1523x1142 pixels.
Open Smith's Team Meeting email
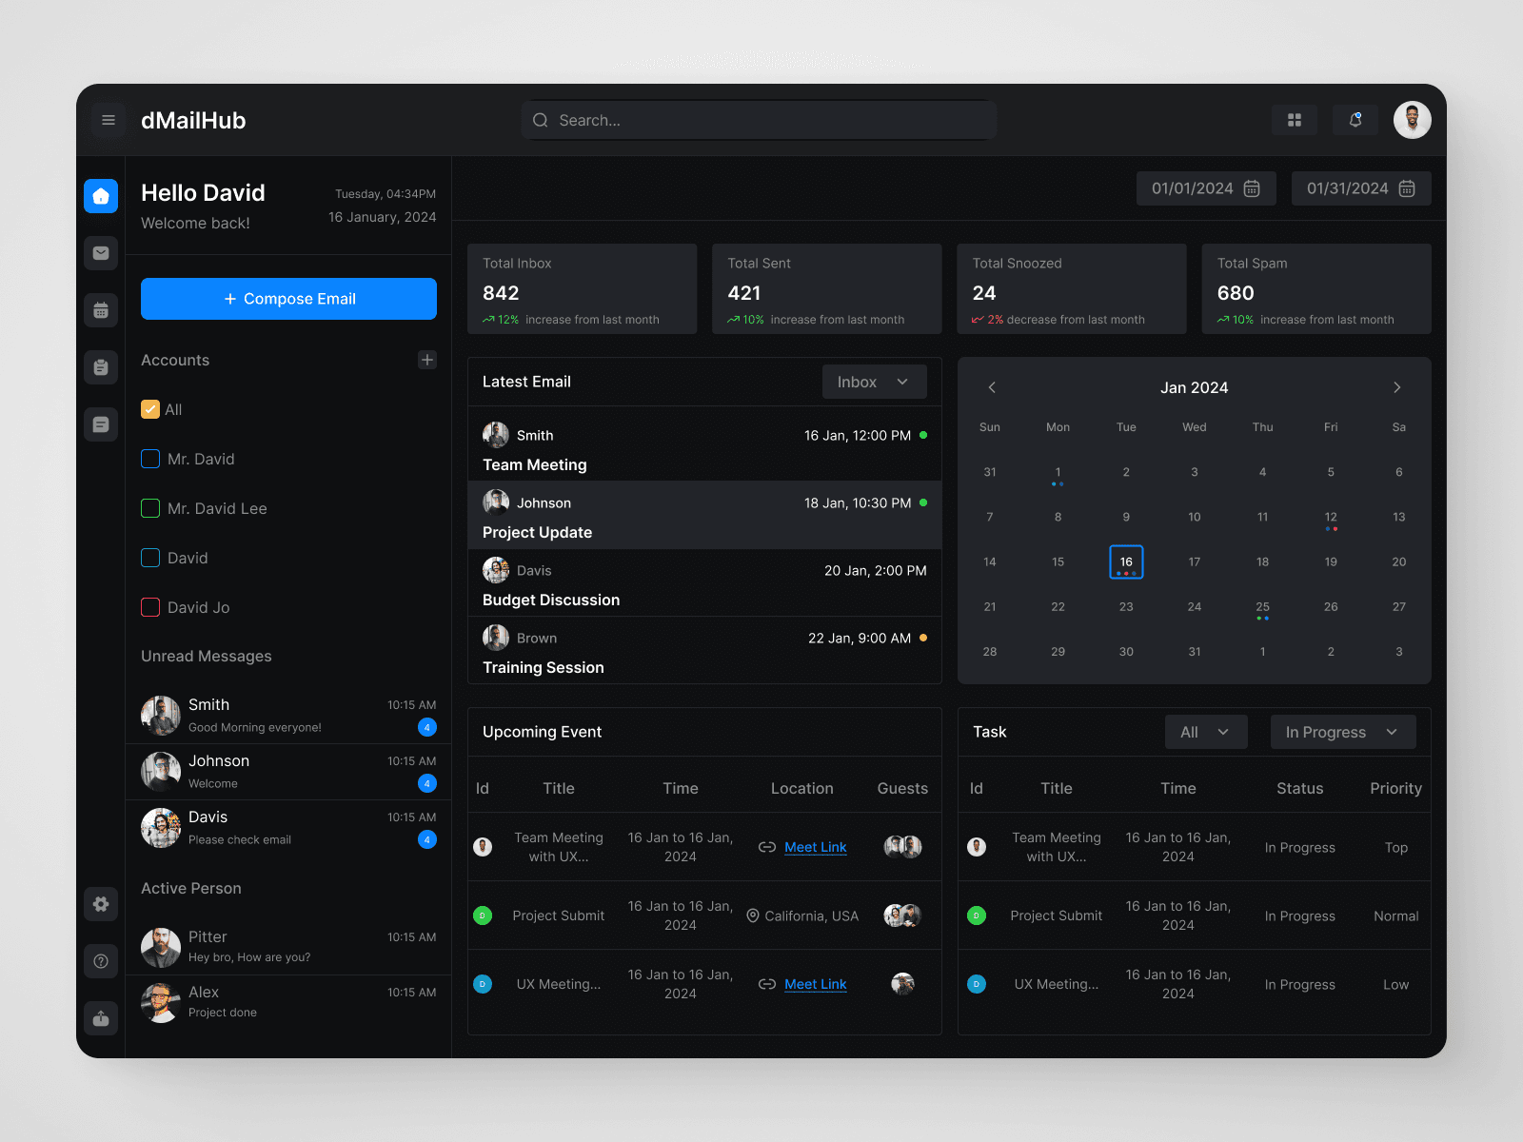click(x=704, y=447)
